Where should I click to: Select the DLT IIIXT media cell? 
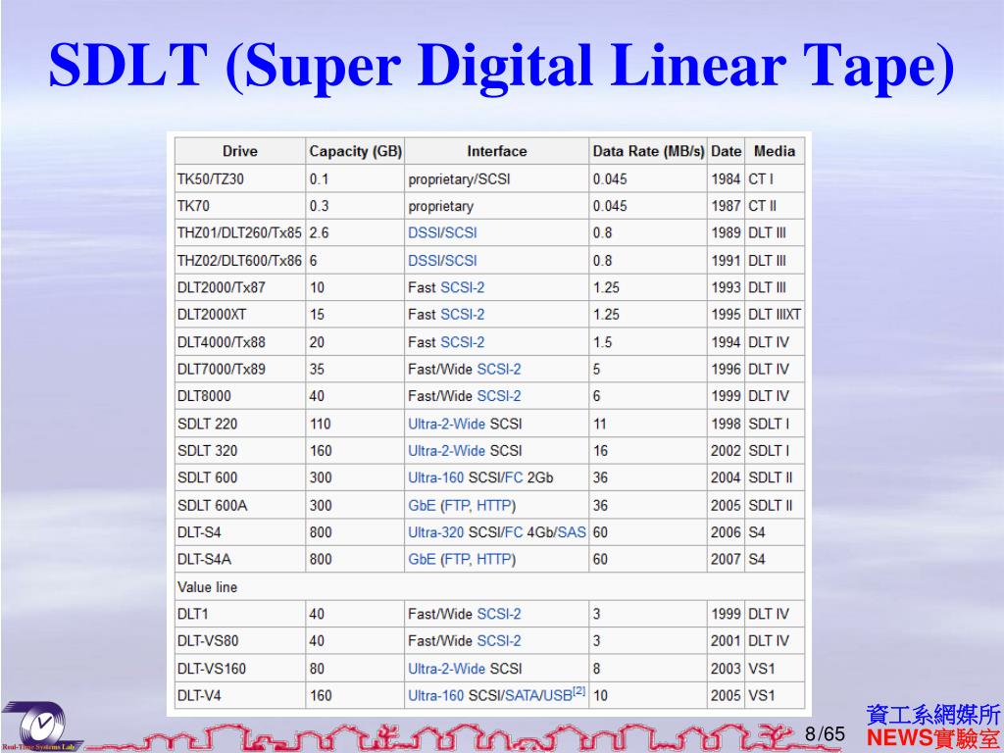775,315
